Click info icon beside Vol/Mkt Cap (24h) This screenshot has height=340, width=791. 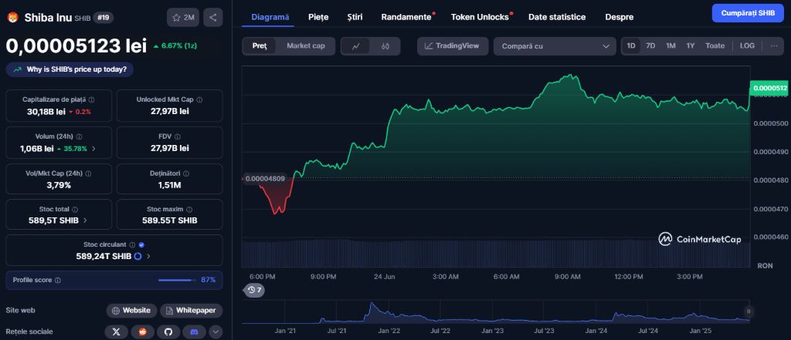(x=88, y=173)
